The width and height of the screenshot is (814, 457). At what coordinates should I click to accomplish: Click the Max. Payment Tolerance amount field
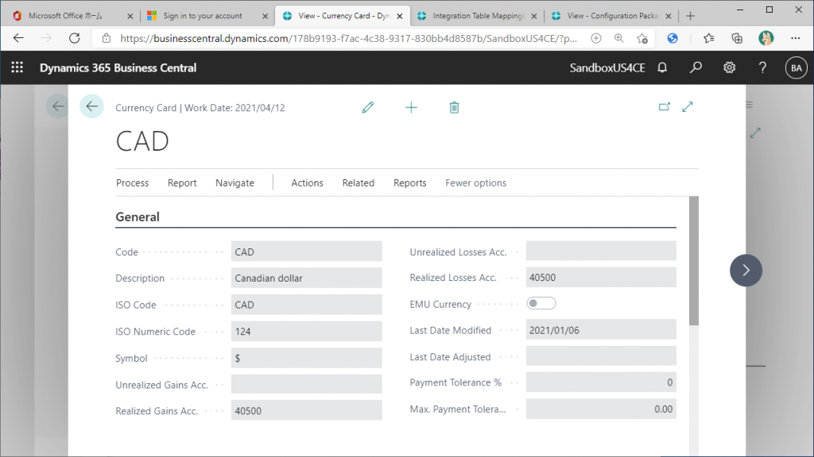[x=601, y=409]
